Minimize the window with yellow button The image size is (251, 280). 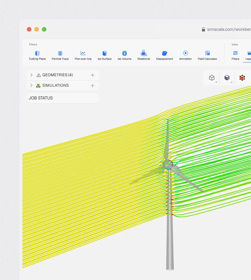37,29
